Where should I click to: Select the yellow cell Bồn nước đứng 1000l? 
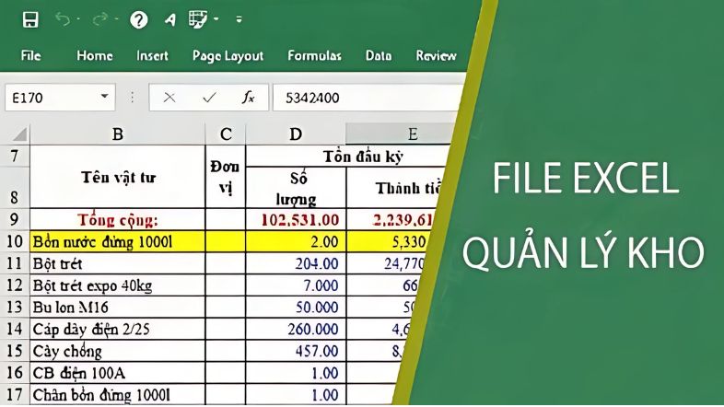click(117, 240)
